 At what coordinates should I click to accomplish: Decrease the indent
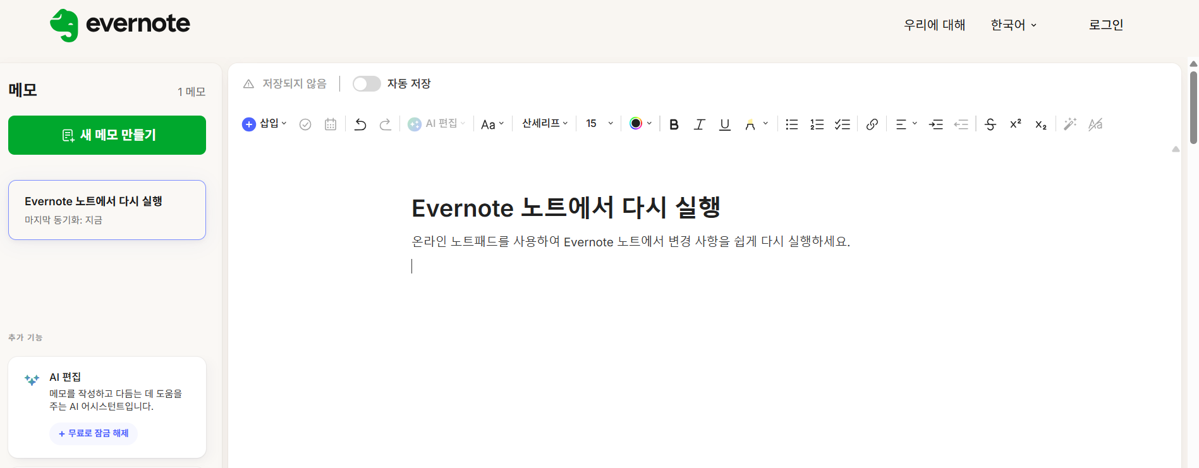click(x=961, y=124)
